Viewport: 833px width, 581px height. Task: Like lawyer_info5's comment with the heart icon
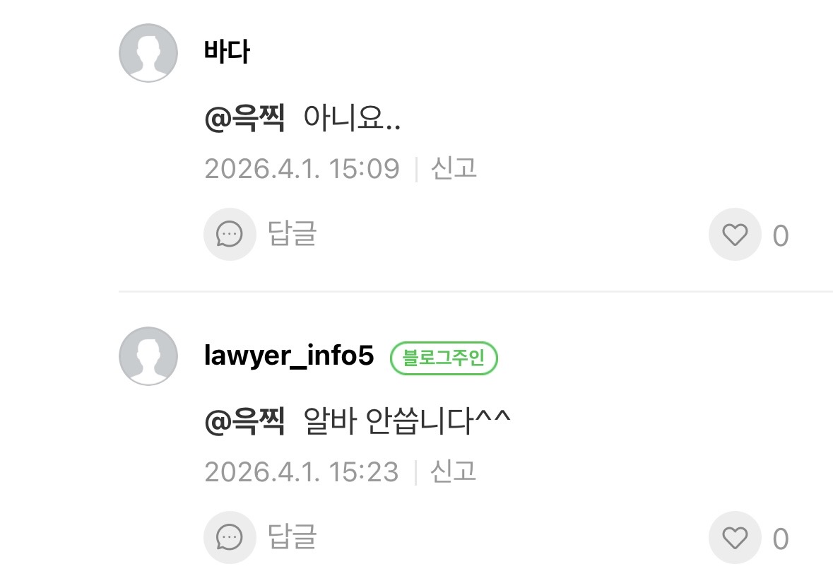[735, 537]
